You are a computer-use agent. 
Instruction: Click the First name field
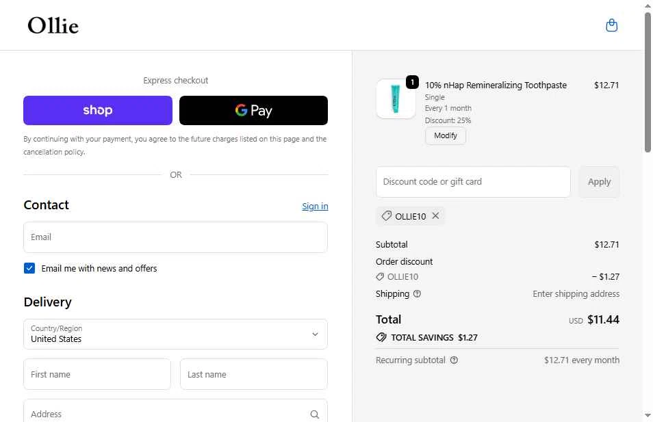pyautogui.click(x=97, y=374)
